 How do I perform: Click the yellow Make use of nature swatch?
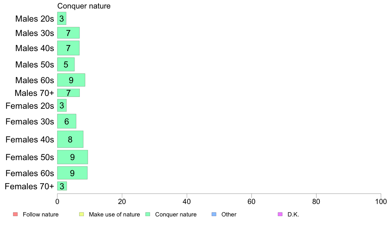pyautogui.click(x=82, y=214)
